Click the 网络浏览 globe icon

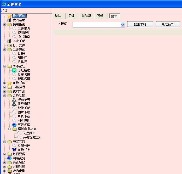pyautogui.click(x=9, y=158)
